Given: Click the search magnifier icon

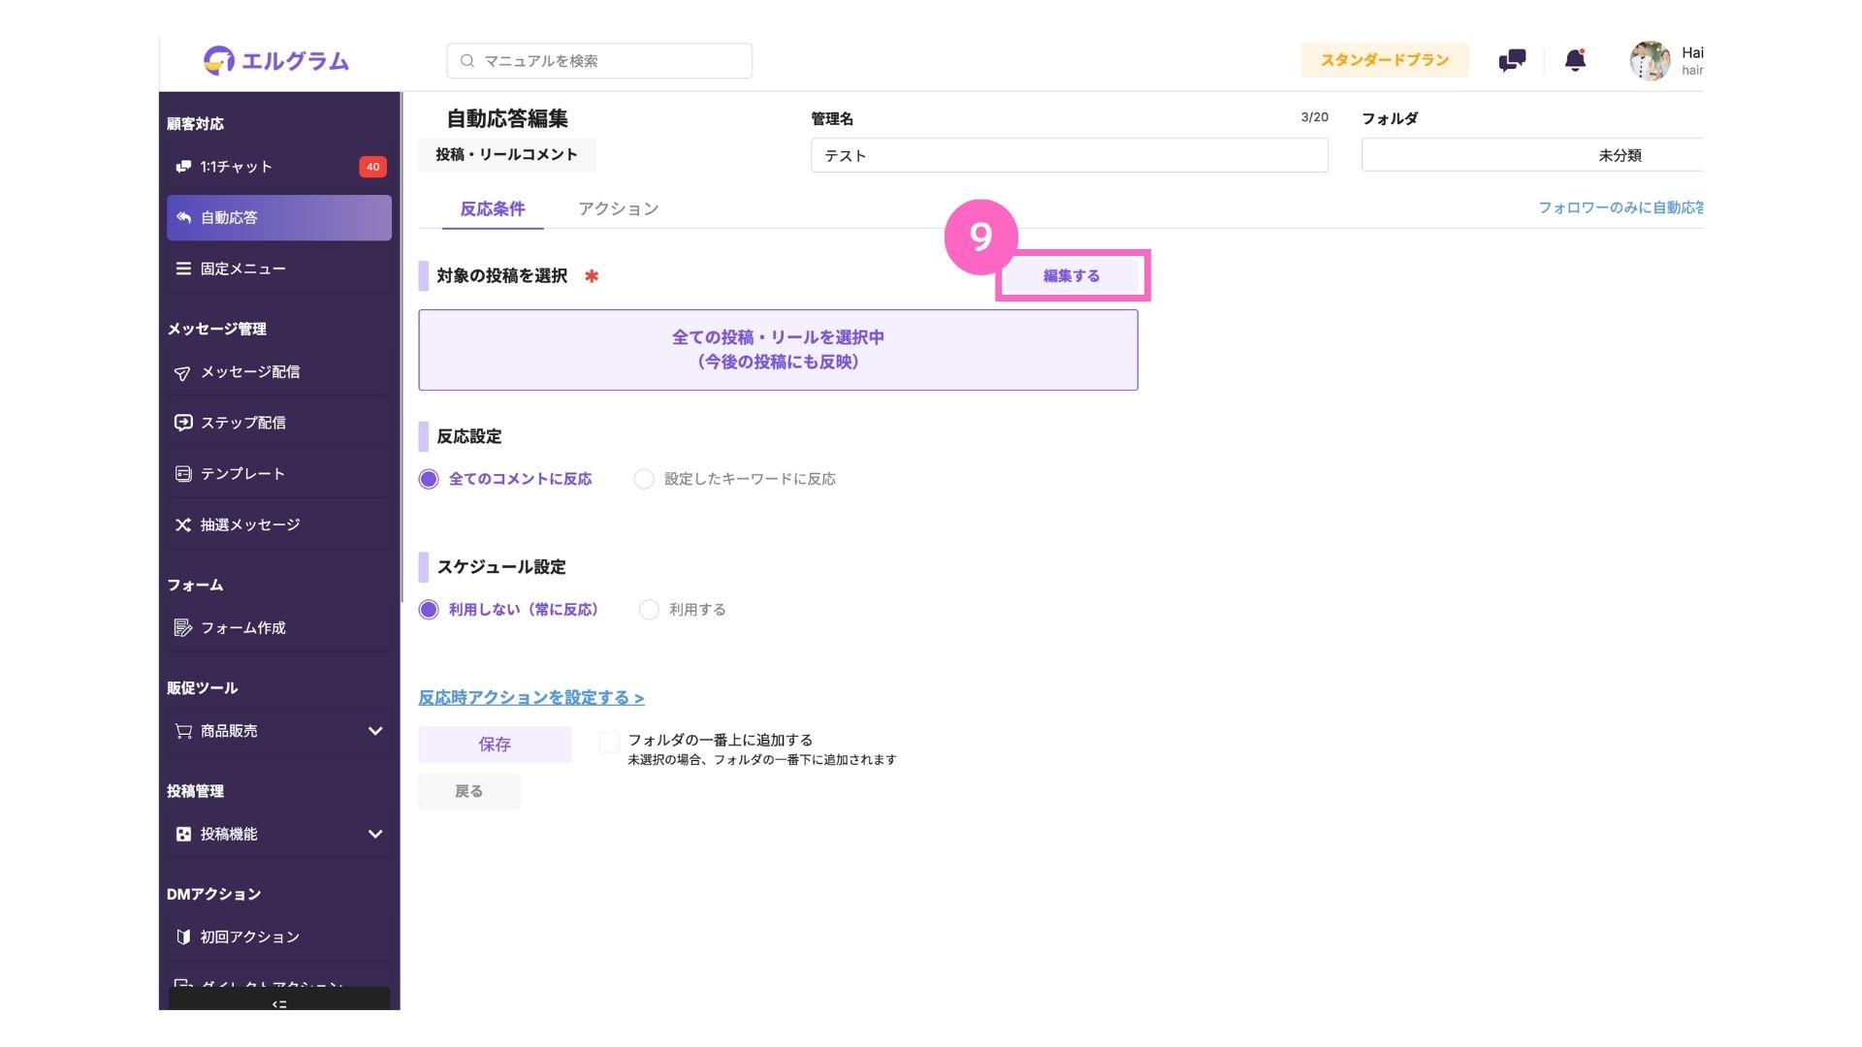Looking at the screenshot, I should [x=467, y=60].
